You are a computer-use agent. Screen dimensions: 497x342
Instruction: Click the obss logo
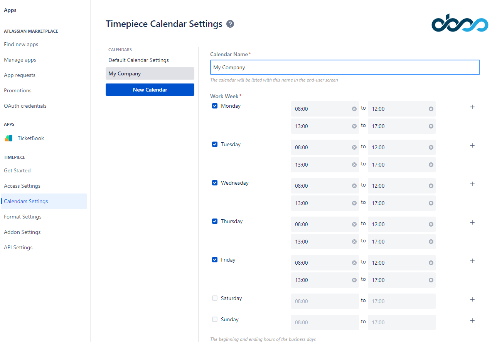point(460,23)
